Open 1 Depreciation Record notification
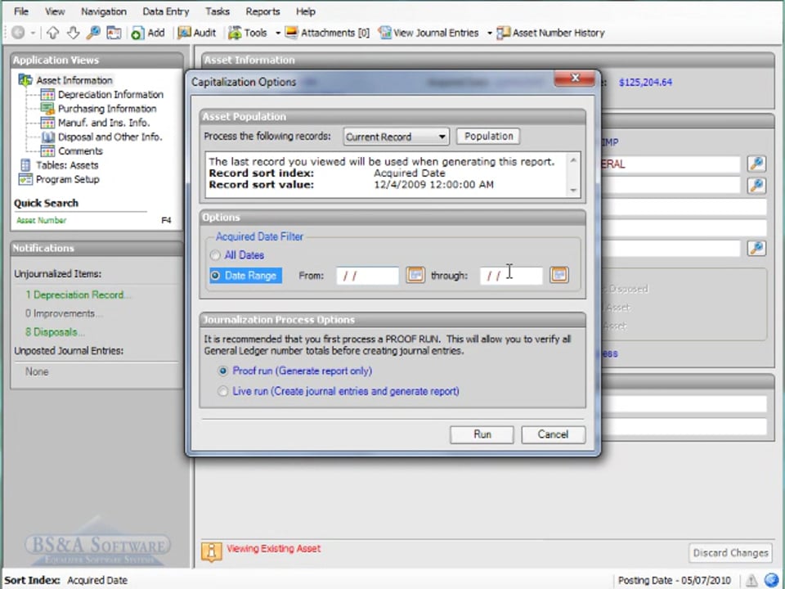The width and height of the screenshot is (785, 589). click(78, 295)
